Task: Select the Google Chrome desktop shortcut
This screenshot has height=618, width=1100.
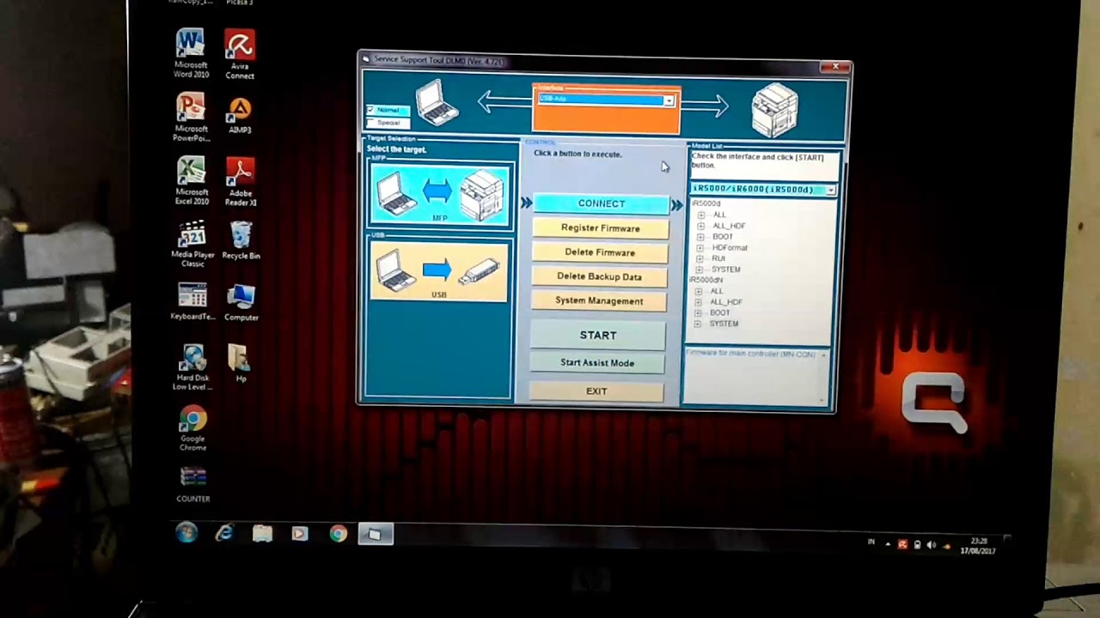Action: [192, 429]
